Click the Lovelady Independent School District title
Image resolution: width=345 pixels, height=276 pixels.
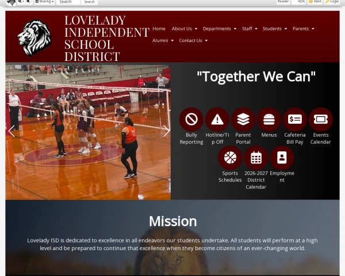click(x=107, y=38)
